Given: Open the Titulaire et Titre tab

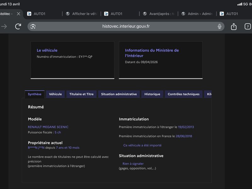Looking at the screenshot, I should pyautogui.click(x=81, y=94).
